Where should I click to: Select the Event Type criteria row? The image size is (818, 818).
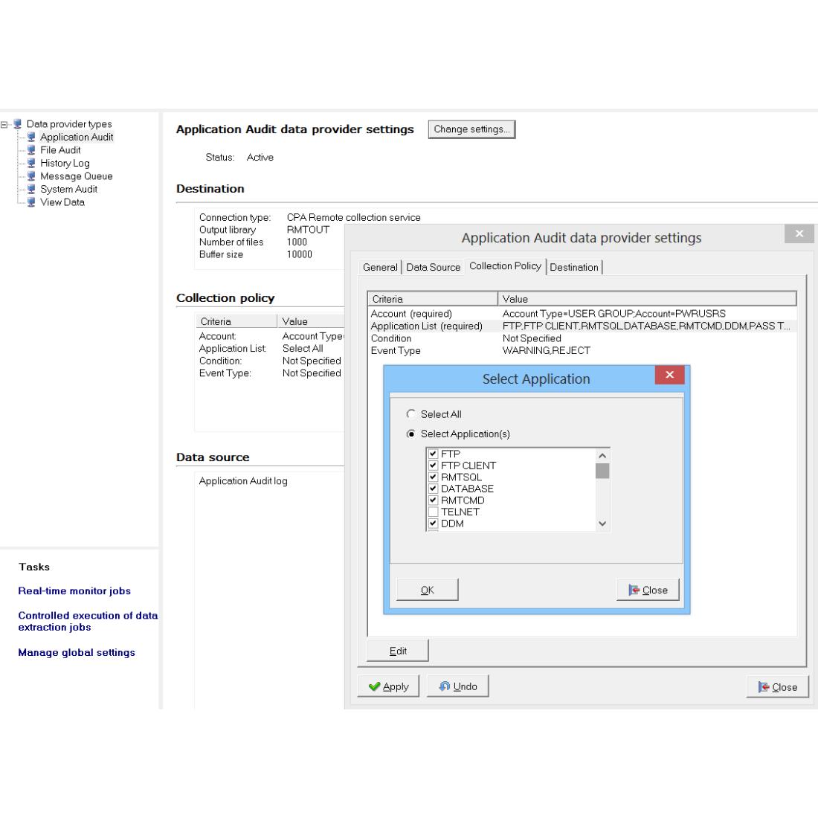click(396, 350)
